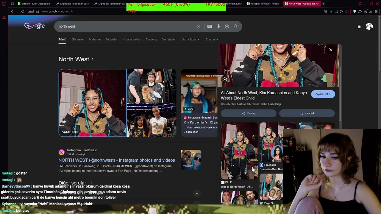The width and height of the screenshot is (381, 214).
Task: Switch to Videolar tab
Action: pos(112,40)
